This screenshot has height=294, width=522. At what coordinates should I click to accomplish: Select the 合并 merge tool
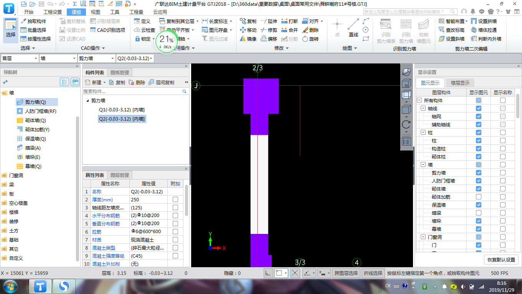point(289,30)
